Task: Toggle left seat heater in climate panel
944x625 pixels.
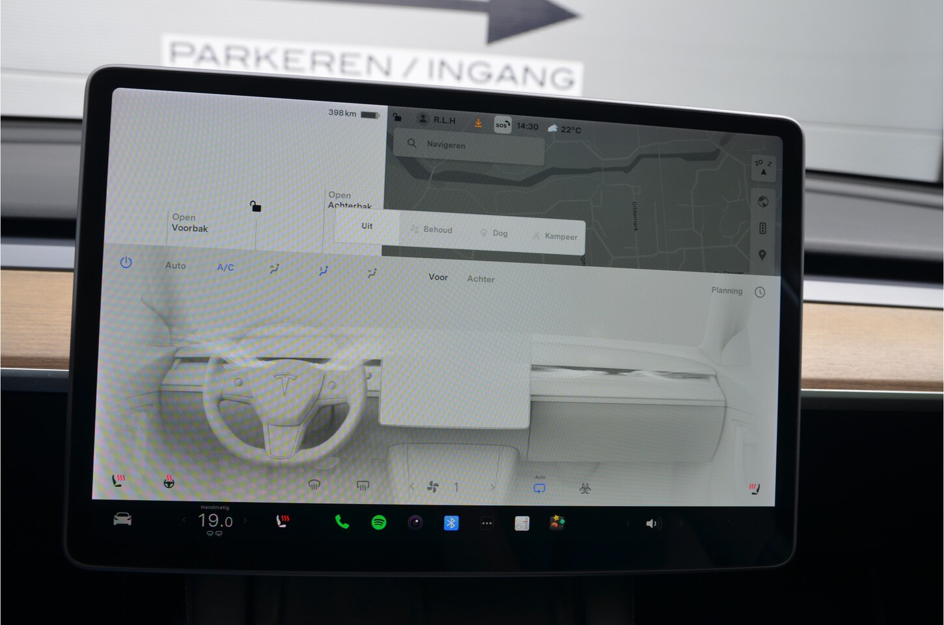Action: tap(118, 480)
